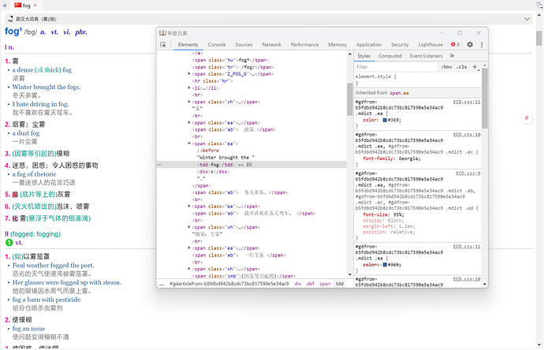Expand the span class Z_POS_G node
The width and height of the screenshot is (544, 350).
189,74
